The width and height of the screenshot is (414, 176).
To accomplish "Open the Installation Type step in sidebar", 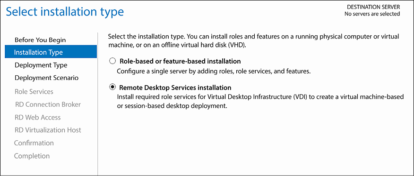I will pyautogui.click(x=51, y=52).
